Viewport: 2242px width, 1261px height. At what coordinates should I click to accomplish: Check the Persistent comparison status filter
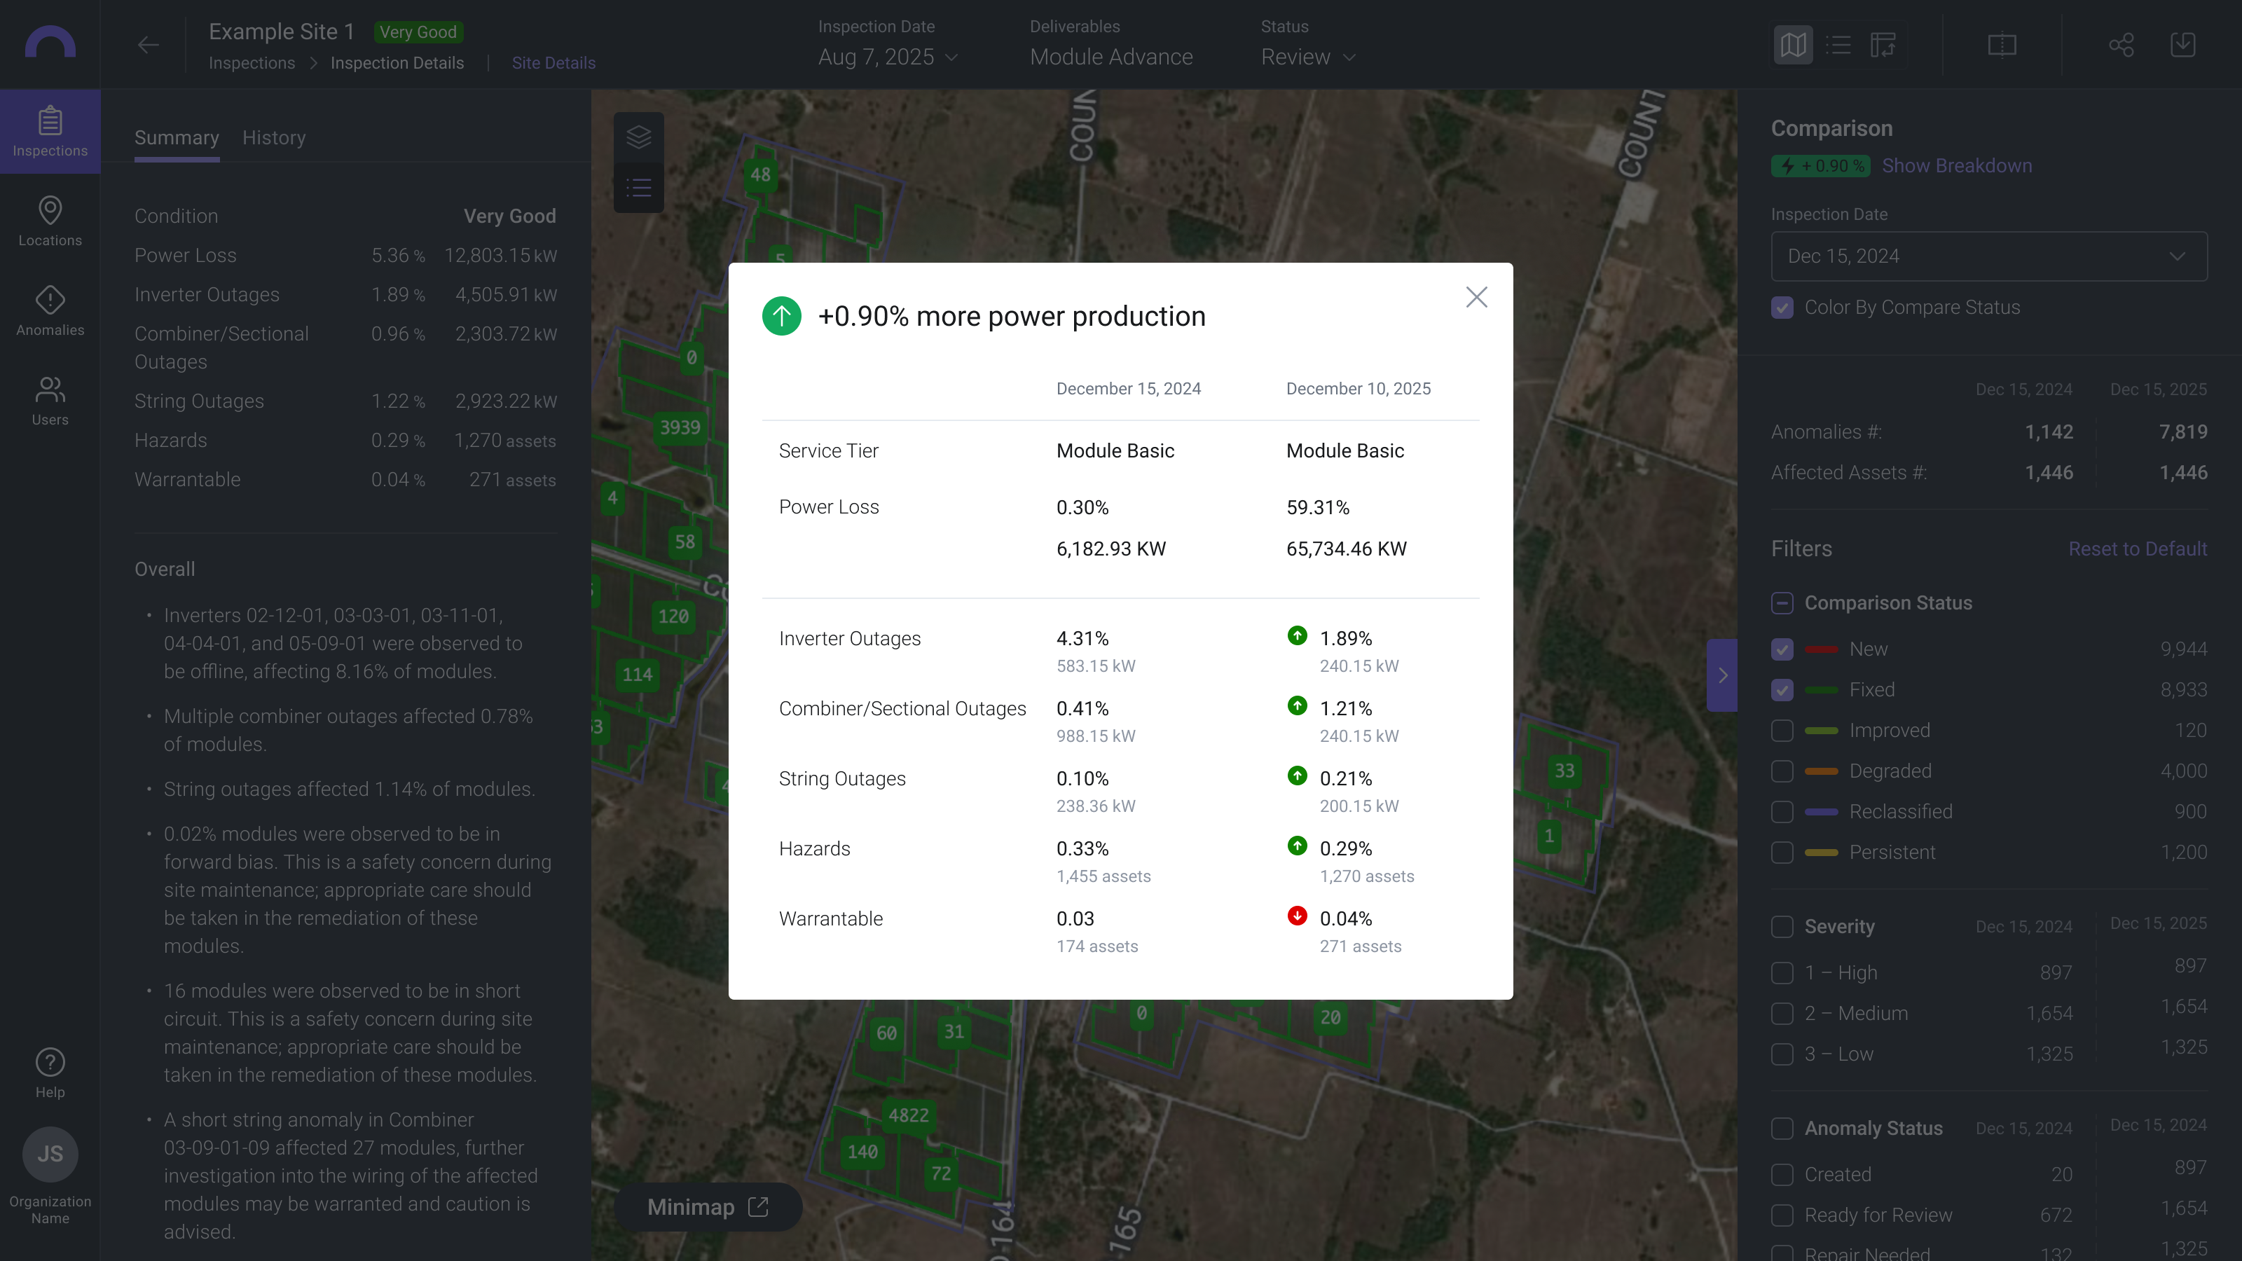pos(1782,853)
